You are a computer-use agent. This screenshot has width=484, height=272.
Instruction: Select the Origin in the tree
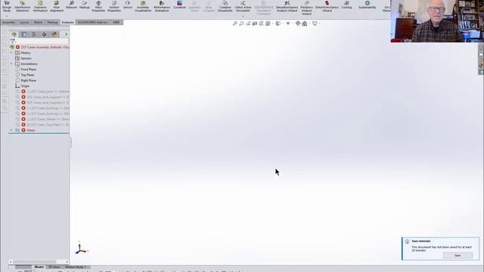pyautogui.click(x=25, y=86)
